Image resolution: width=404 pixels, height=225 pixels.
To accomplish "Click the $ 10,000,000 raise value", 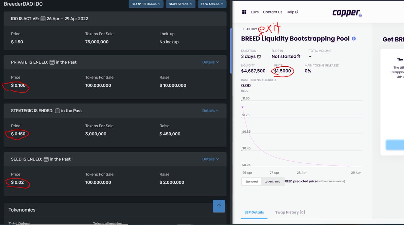I will click(173, 86).
